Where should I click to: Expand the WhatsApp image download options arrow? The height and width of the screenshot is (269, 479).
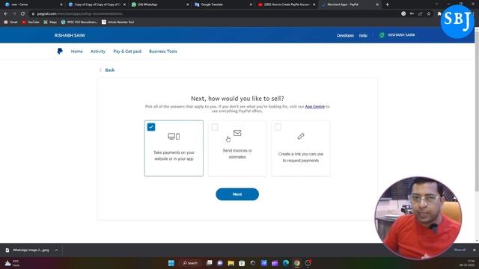point(56,250)
